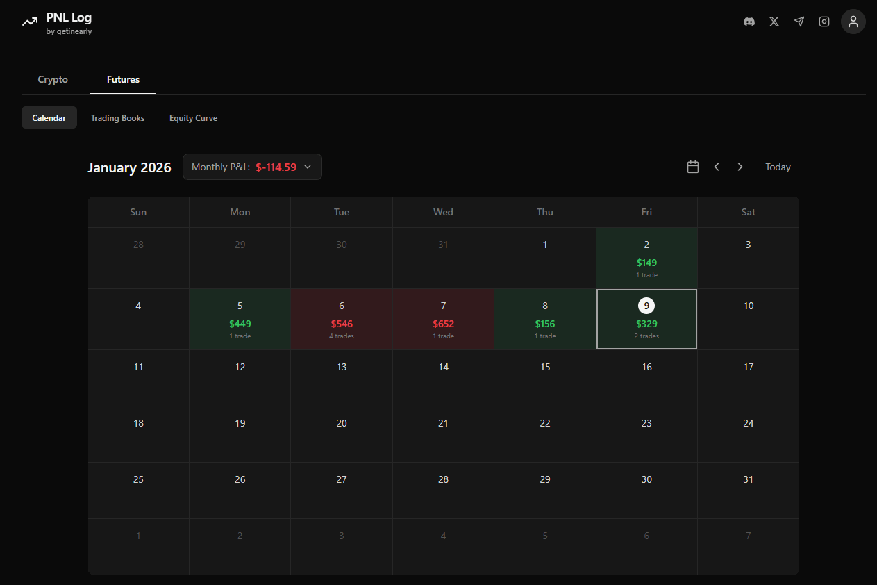Open the X (Twitter) icon
877x585 pixels.
[x=774, y=22]
